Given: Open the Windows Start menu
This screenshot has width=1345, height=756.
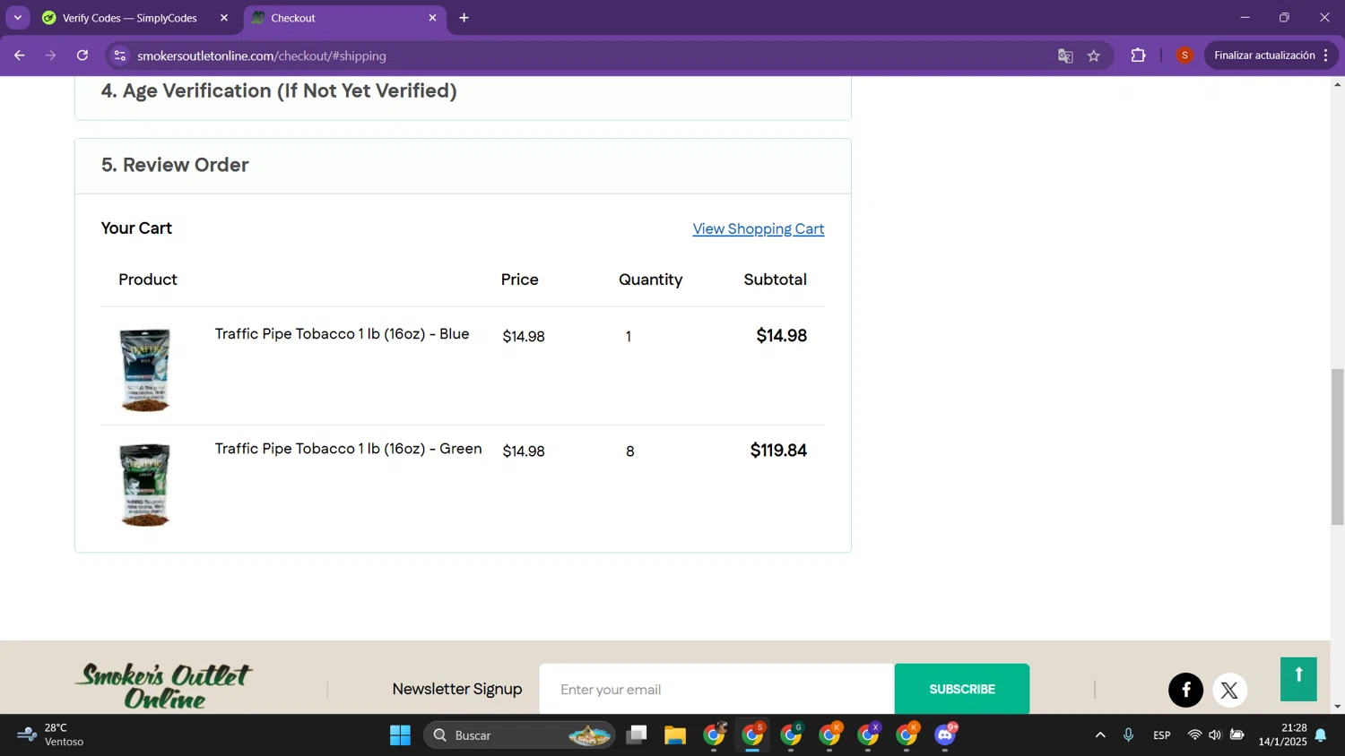Looking at the screenshot, I should click(400, 735).
